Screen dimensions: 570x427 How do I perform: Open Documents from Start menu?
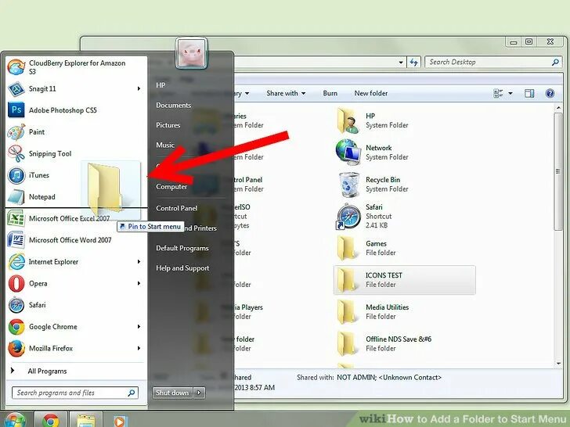pyautogui.click(x=173, y=106)
